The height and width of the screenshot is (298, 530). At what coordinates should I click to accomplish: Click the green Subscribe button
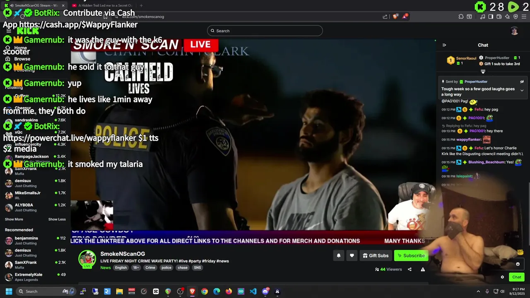(x=411, y=256)
